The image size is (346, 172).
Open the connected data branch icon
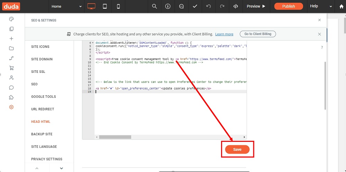tap(11, 58)
